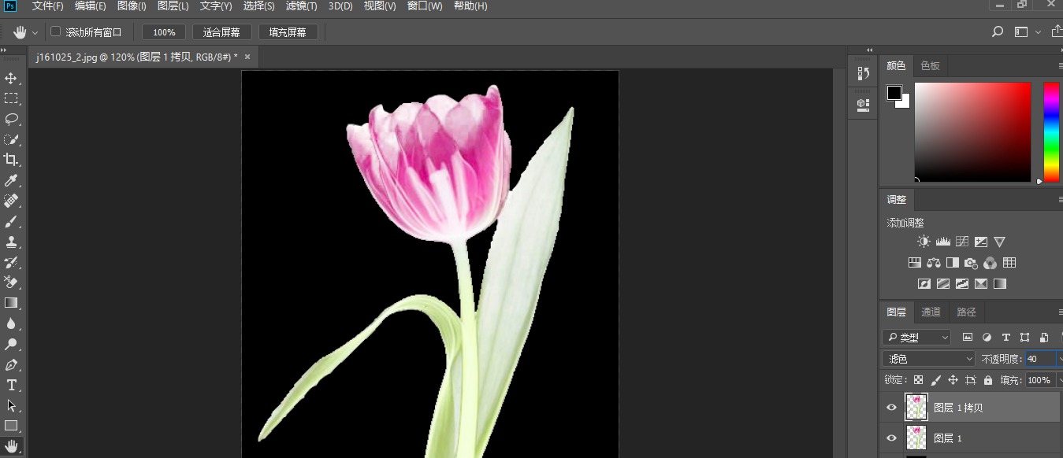Switch to the 通道 tab
The width and height of the screenshot is (1063, 458).
click(931, 312)
